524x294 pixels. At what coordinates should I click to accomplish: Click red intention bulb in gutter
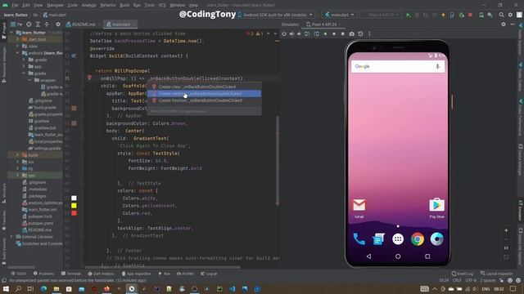(89, 78)
